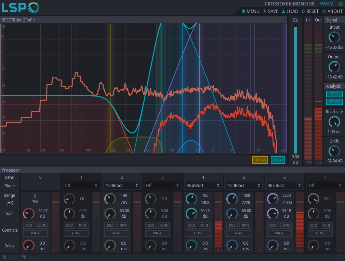Increase font scaling with its plus icon
This screenshot has height=261, width=345.
tap(30, 258)
